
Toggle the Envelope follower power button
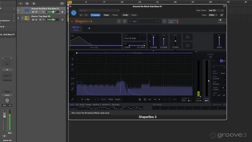coord(210,57)
